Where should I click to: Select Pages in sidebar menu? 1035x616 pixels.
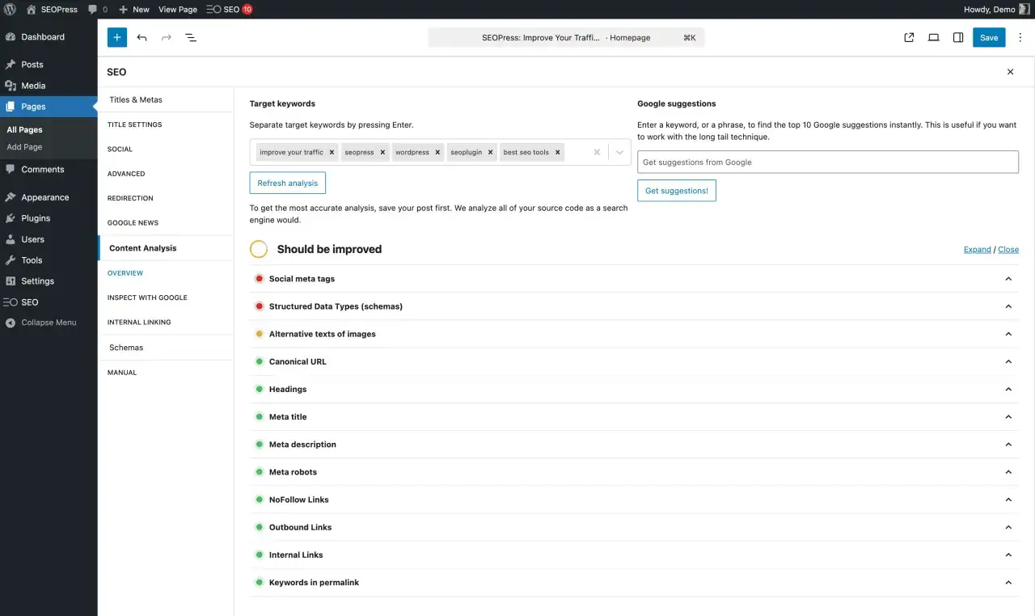click(x=49, y=106)
